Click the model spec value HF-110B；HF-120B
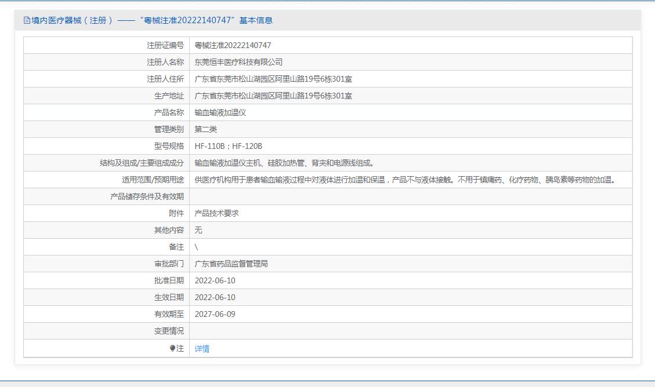 pos(228,146)
